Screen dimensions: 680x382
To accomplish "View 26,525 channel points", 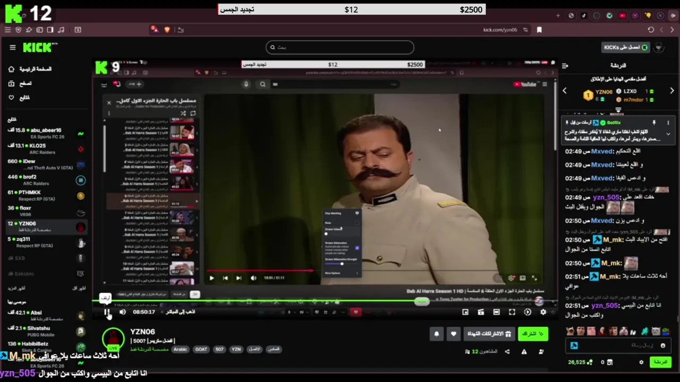I will [580, 362].
